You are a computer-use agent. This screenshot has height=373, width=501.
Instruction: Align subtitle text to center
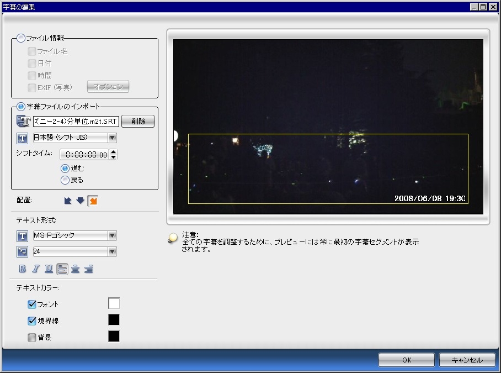point(76,269)
